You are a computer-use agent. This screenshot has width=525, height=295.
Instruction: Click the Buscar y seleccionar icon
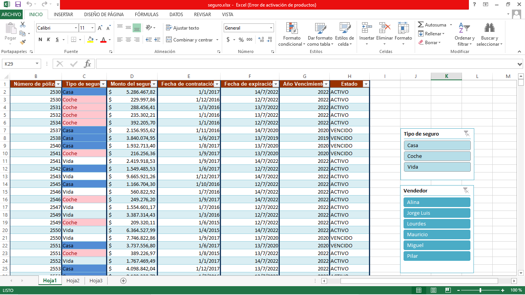[x=488, y=34]
